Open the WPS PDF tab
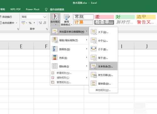 point(15,9)
